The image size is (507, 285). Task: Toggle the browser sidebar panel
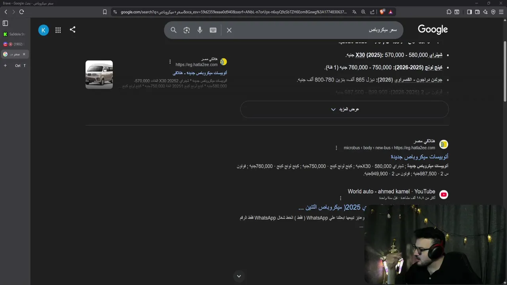pyautogui.click(x=469, y=12)
